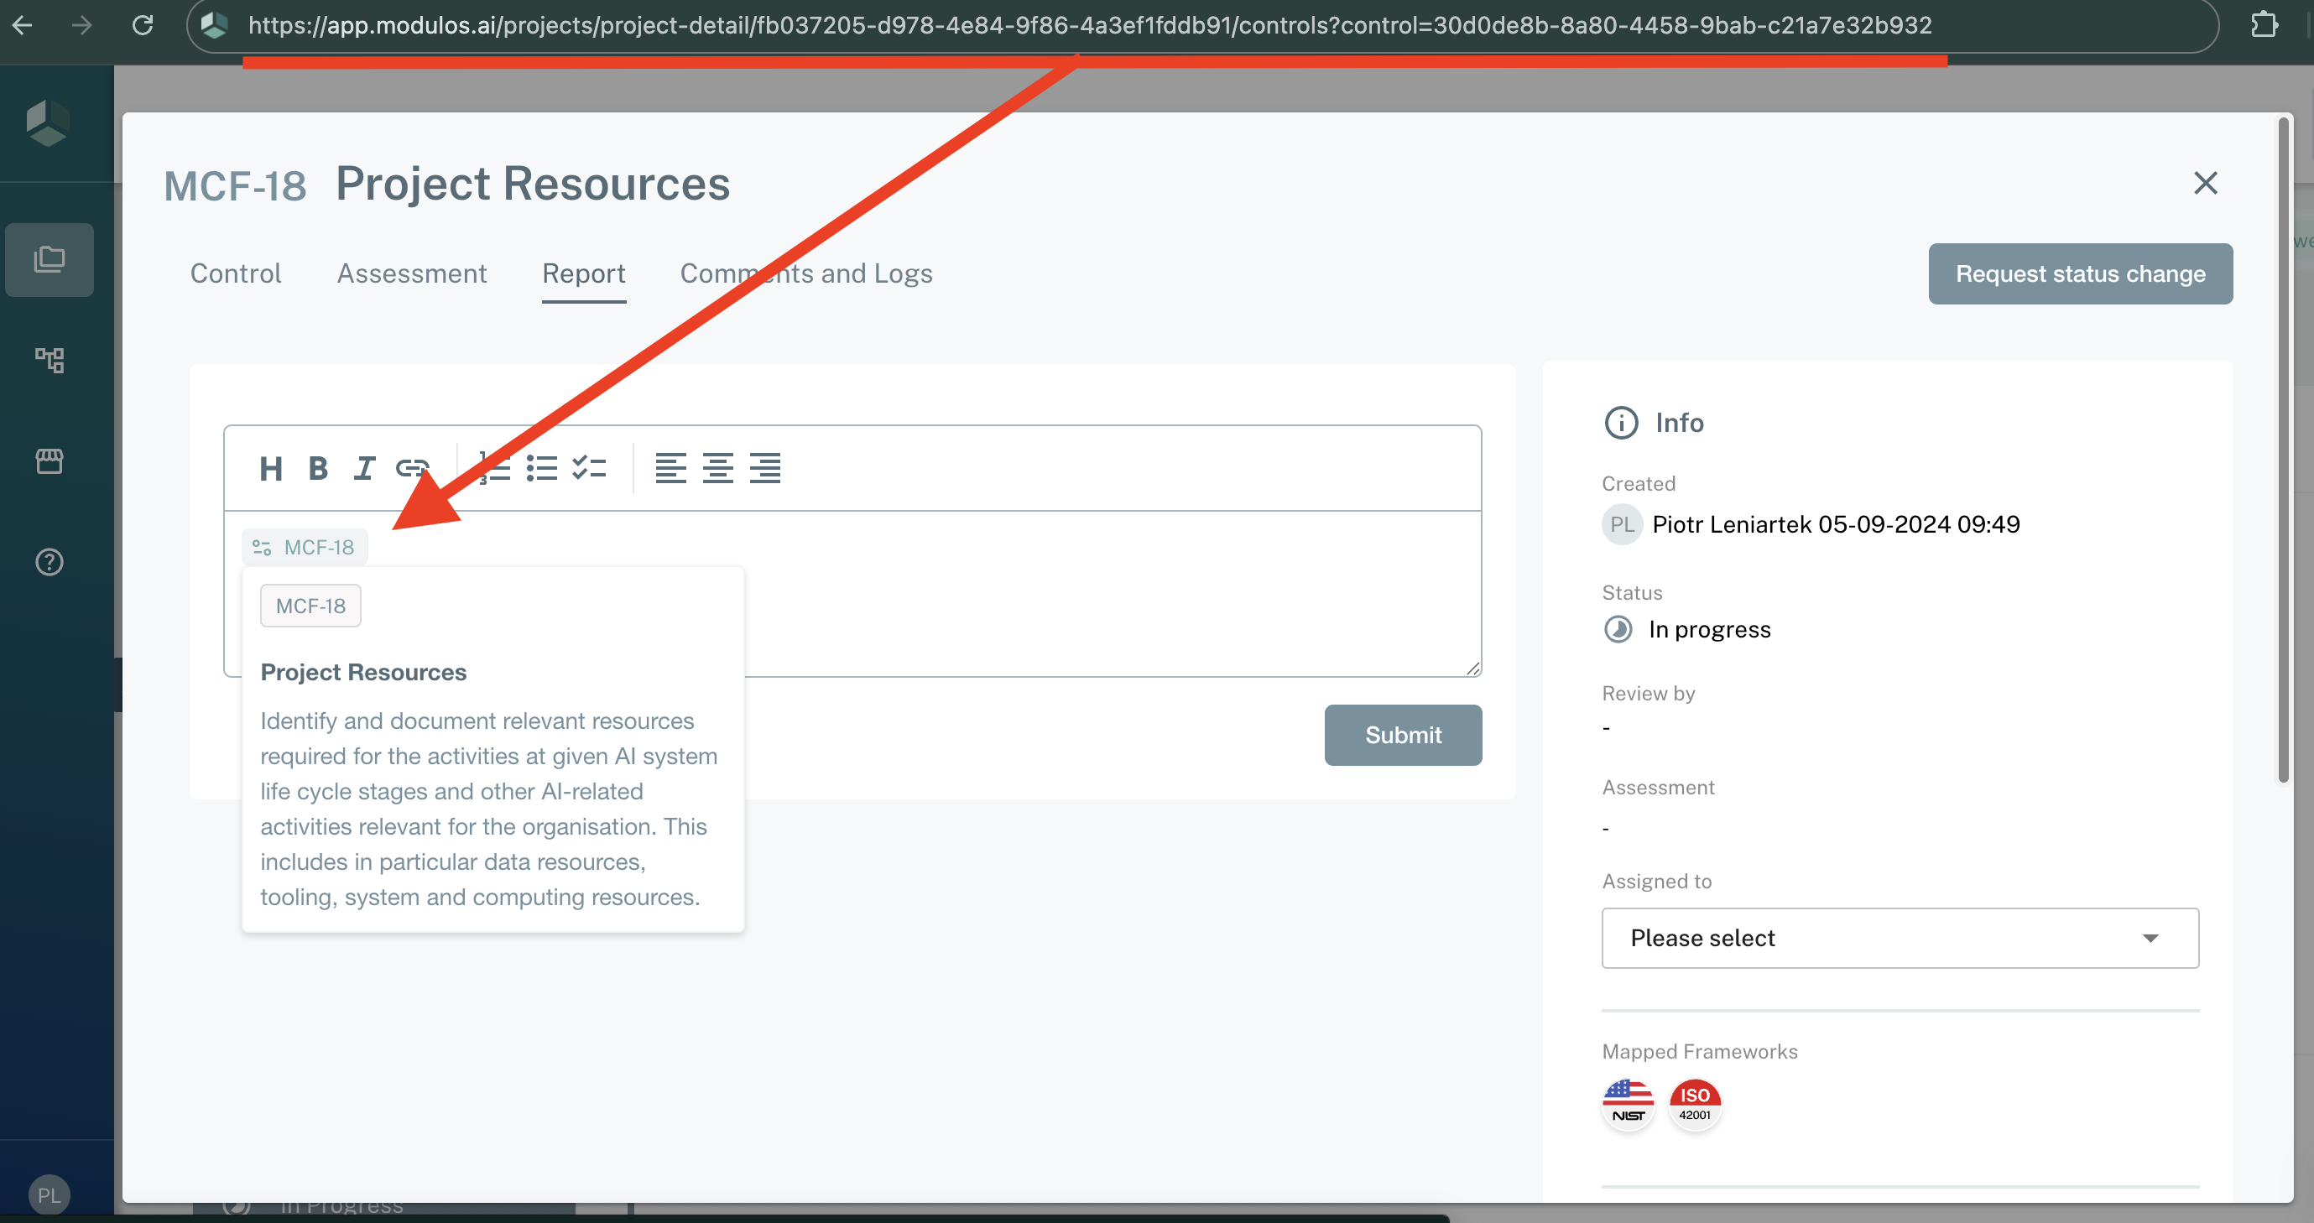Open projects folder icon in sidebar
This screenshot has height=1223, width=2314.
click(x=50, y=259)
